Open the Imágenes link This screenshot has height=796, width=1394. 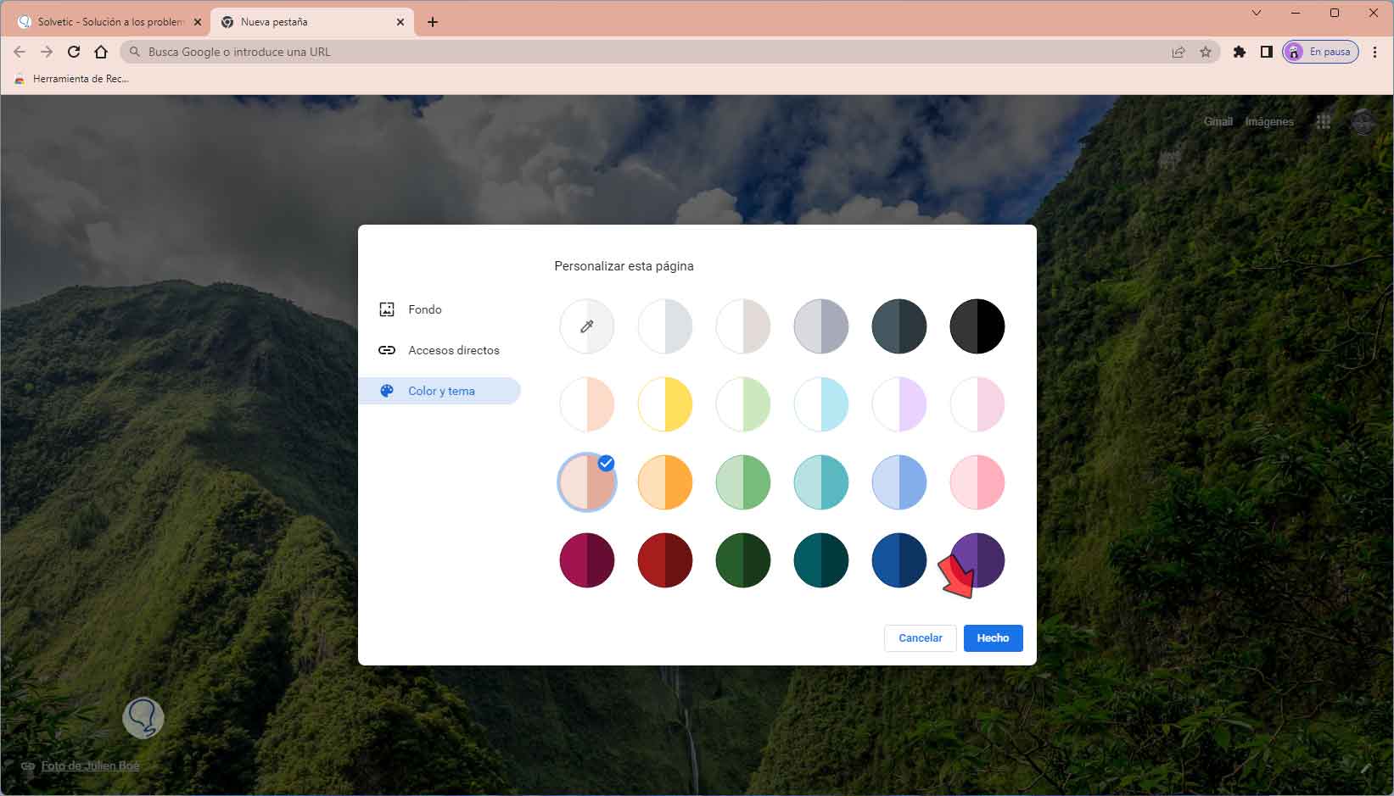click(x=1269, y=122)
